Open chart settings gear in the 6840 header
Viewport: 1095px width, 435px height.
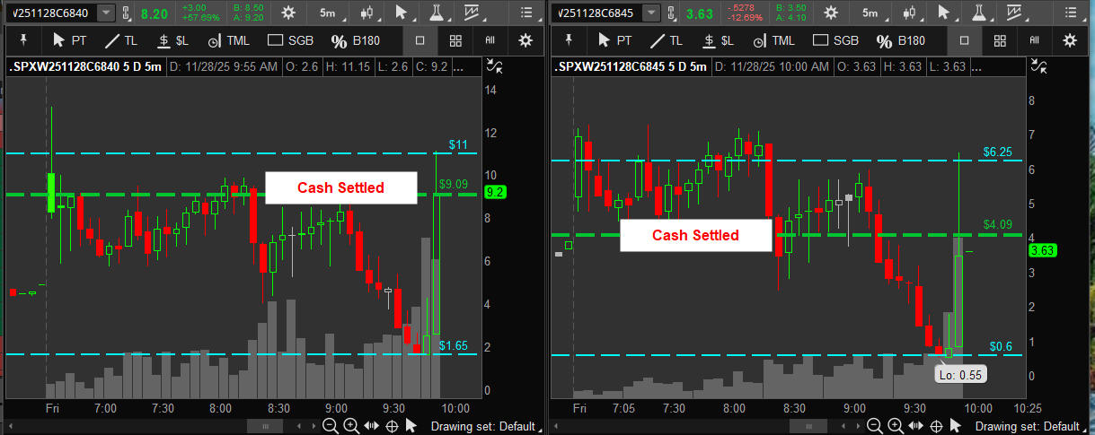point(287,13)
